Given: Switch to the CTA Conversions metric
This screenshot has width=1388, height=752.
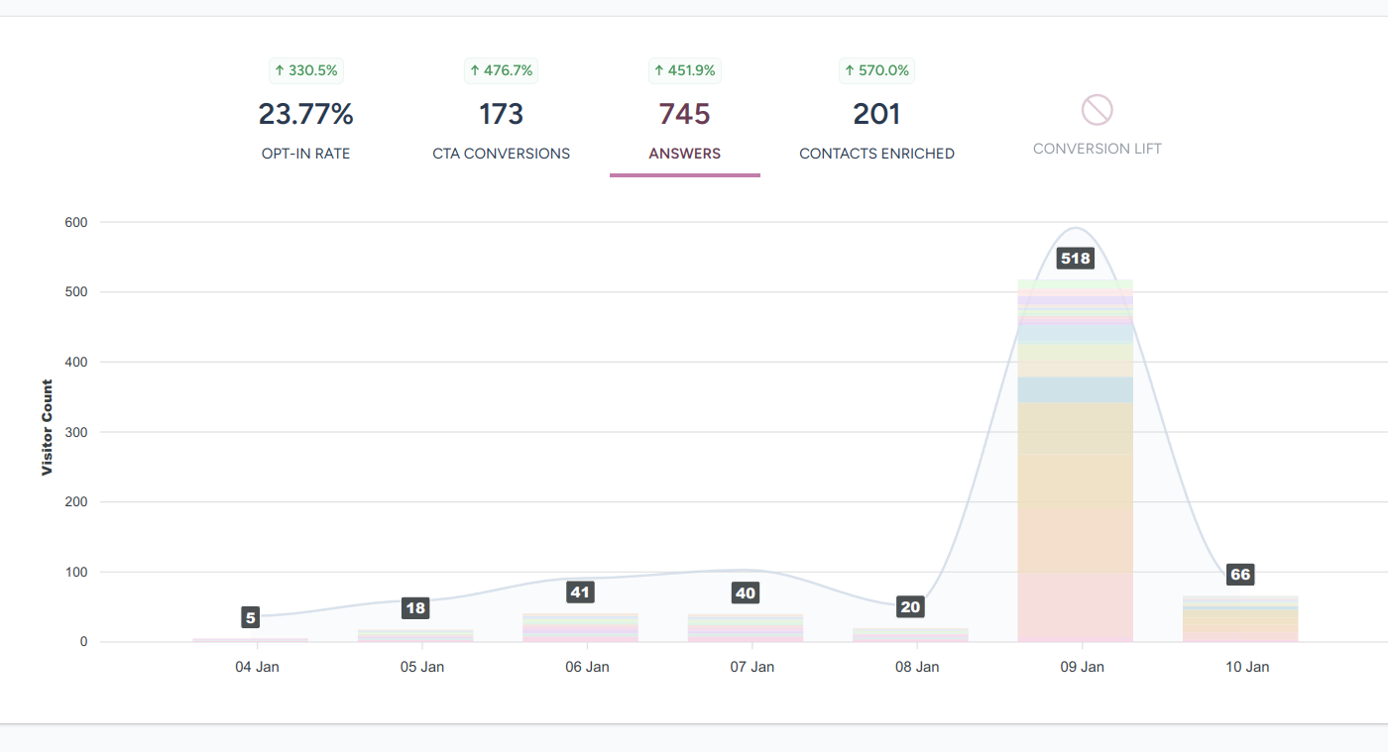Looking at the screenshot, I should pos(501,126).
